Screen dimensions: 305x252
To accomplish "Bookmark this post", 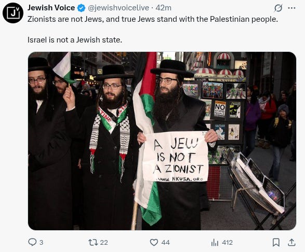I will click(x=276, y=243).
